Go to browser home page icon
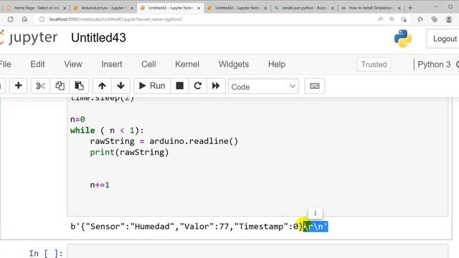Image resolution: width=459 pixels, height=258 pixels. coord(24,19)
